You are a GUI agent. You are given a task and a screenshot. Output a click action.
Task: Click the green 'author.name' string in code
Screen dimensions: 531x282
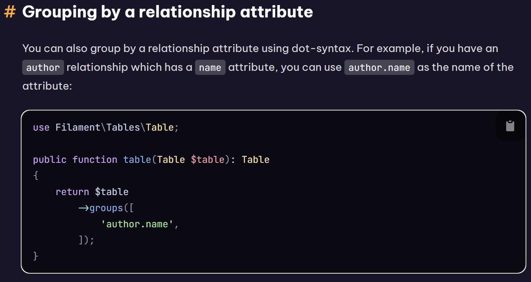pyautogui.click(x=137, y=224)
